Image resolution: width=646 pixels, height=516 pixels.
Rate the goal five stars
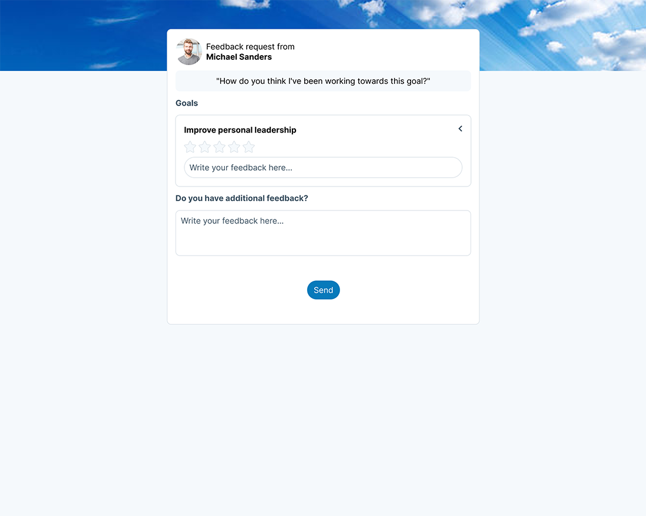248,147
